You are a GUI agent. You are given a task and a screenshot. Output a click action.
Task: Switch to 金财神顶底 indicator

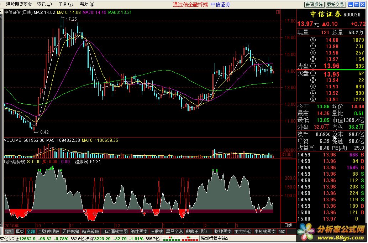[48, 232]
